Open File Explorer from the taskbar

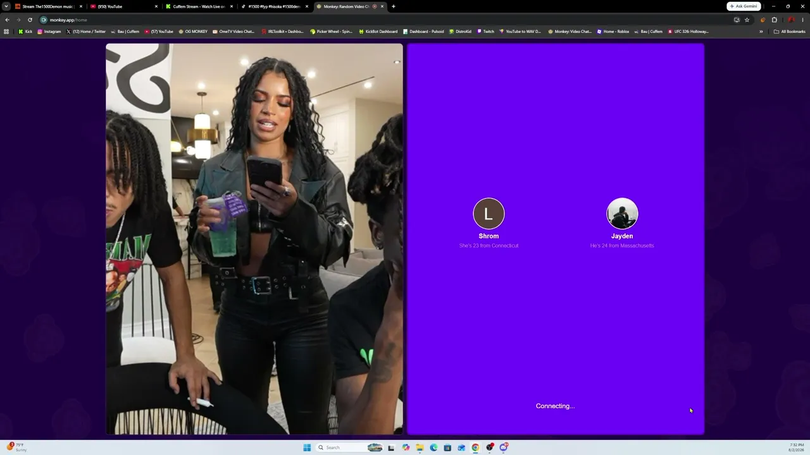420,447
